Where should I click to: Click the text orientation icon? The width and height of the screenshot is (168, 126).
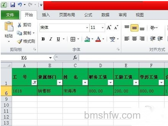pos(153,28)
